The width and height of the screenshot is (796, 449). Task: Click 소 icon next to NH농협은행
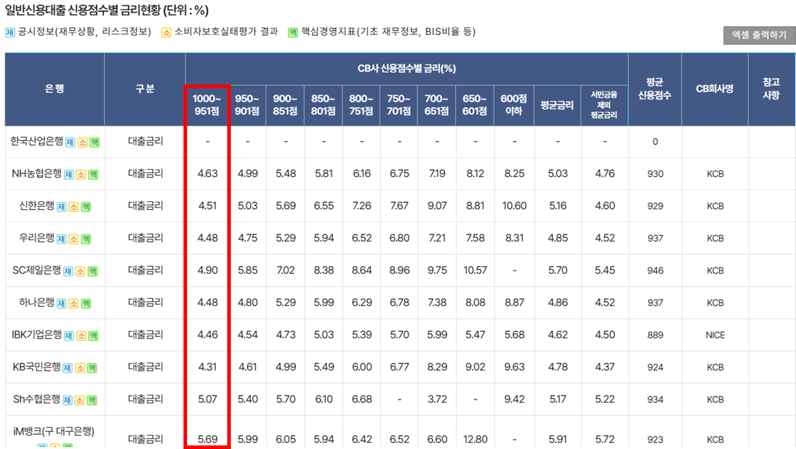pos(81,174)
